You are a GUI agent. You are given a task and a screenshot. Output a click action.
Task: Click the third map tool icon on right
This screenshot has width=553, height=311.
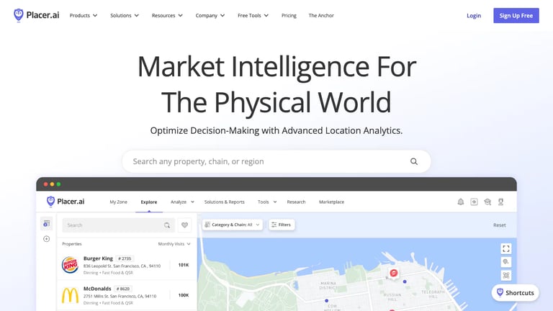pyautogui.click(x=506, y=276)
